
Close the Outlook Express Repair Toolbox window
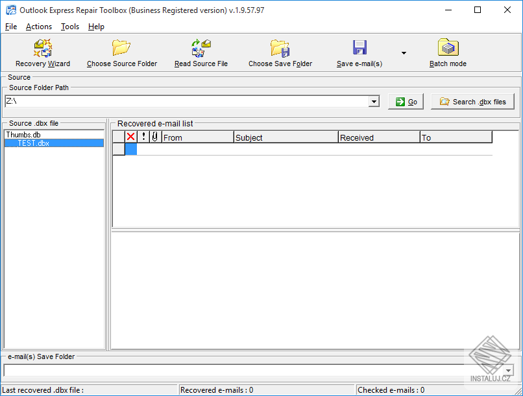507,10
